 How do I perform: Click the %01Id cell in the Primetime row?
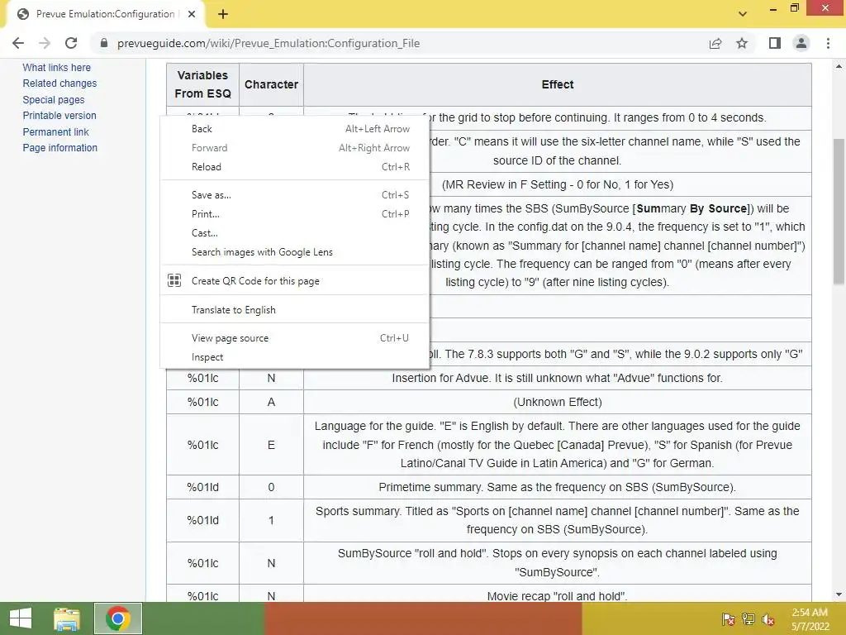coord(203,487)
